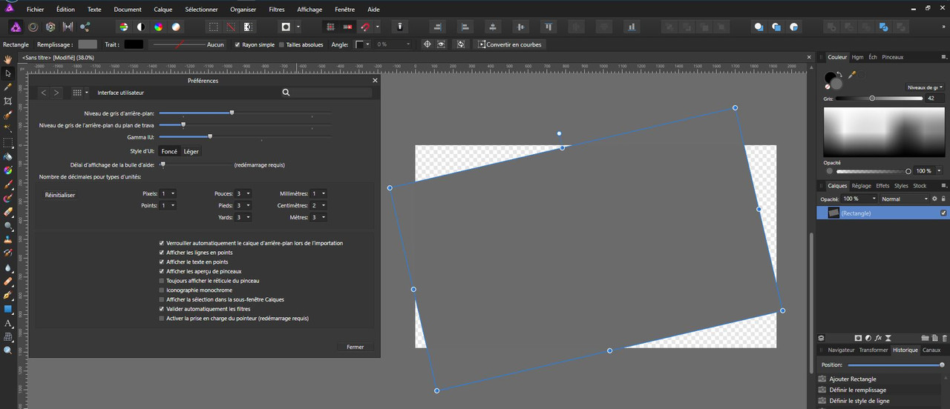
Task: Apply Auto Colours color wheel icon
Action: pos(158,27)
